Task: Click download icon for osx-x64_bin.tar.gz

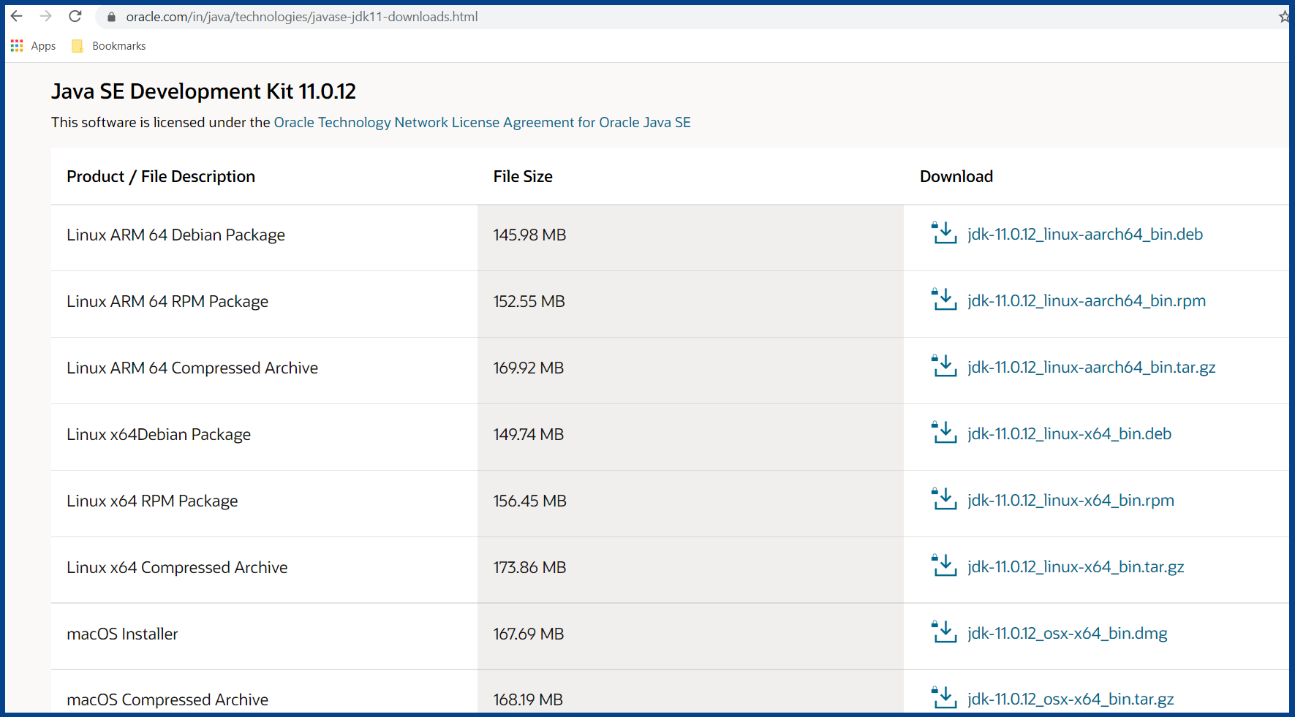Action: (944, 698)
